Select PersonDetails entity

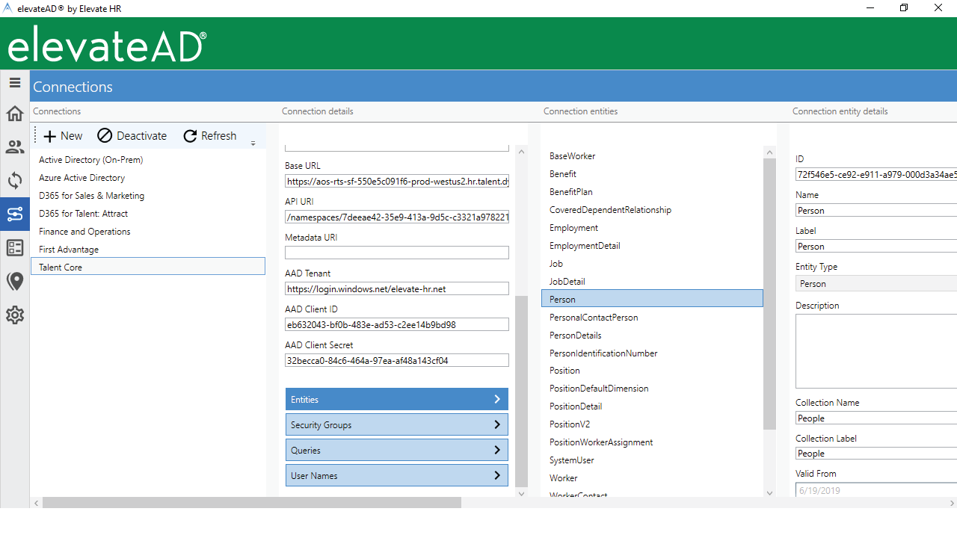pyautogui.click(x=652, y=336)
